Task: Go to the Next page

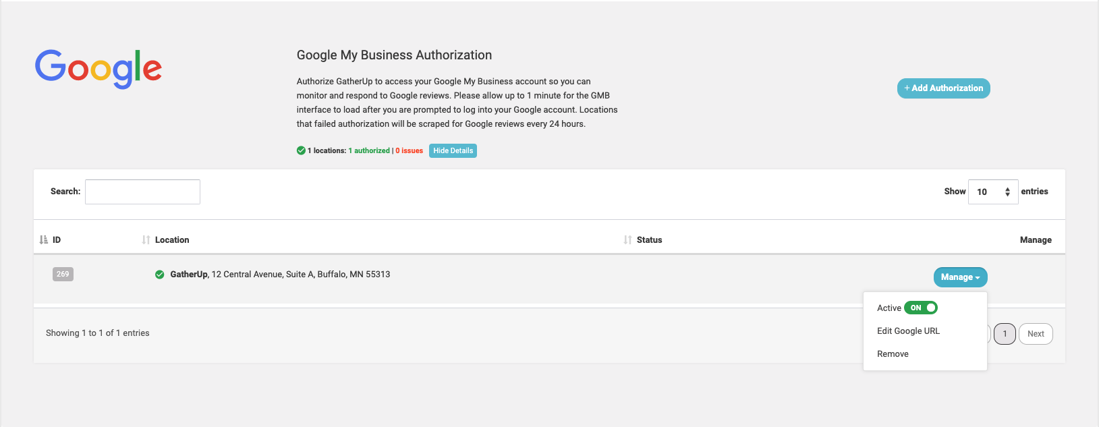Action: (x=1036, y=334)
